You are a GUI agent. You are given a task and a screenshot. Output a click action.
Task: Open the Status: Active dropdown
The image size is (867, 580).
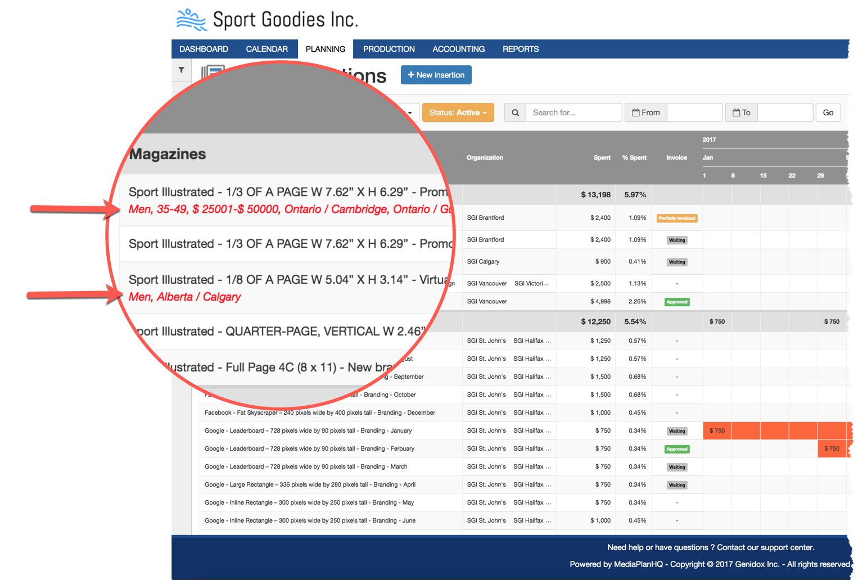click(x=458, y=112)
